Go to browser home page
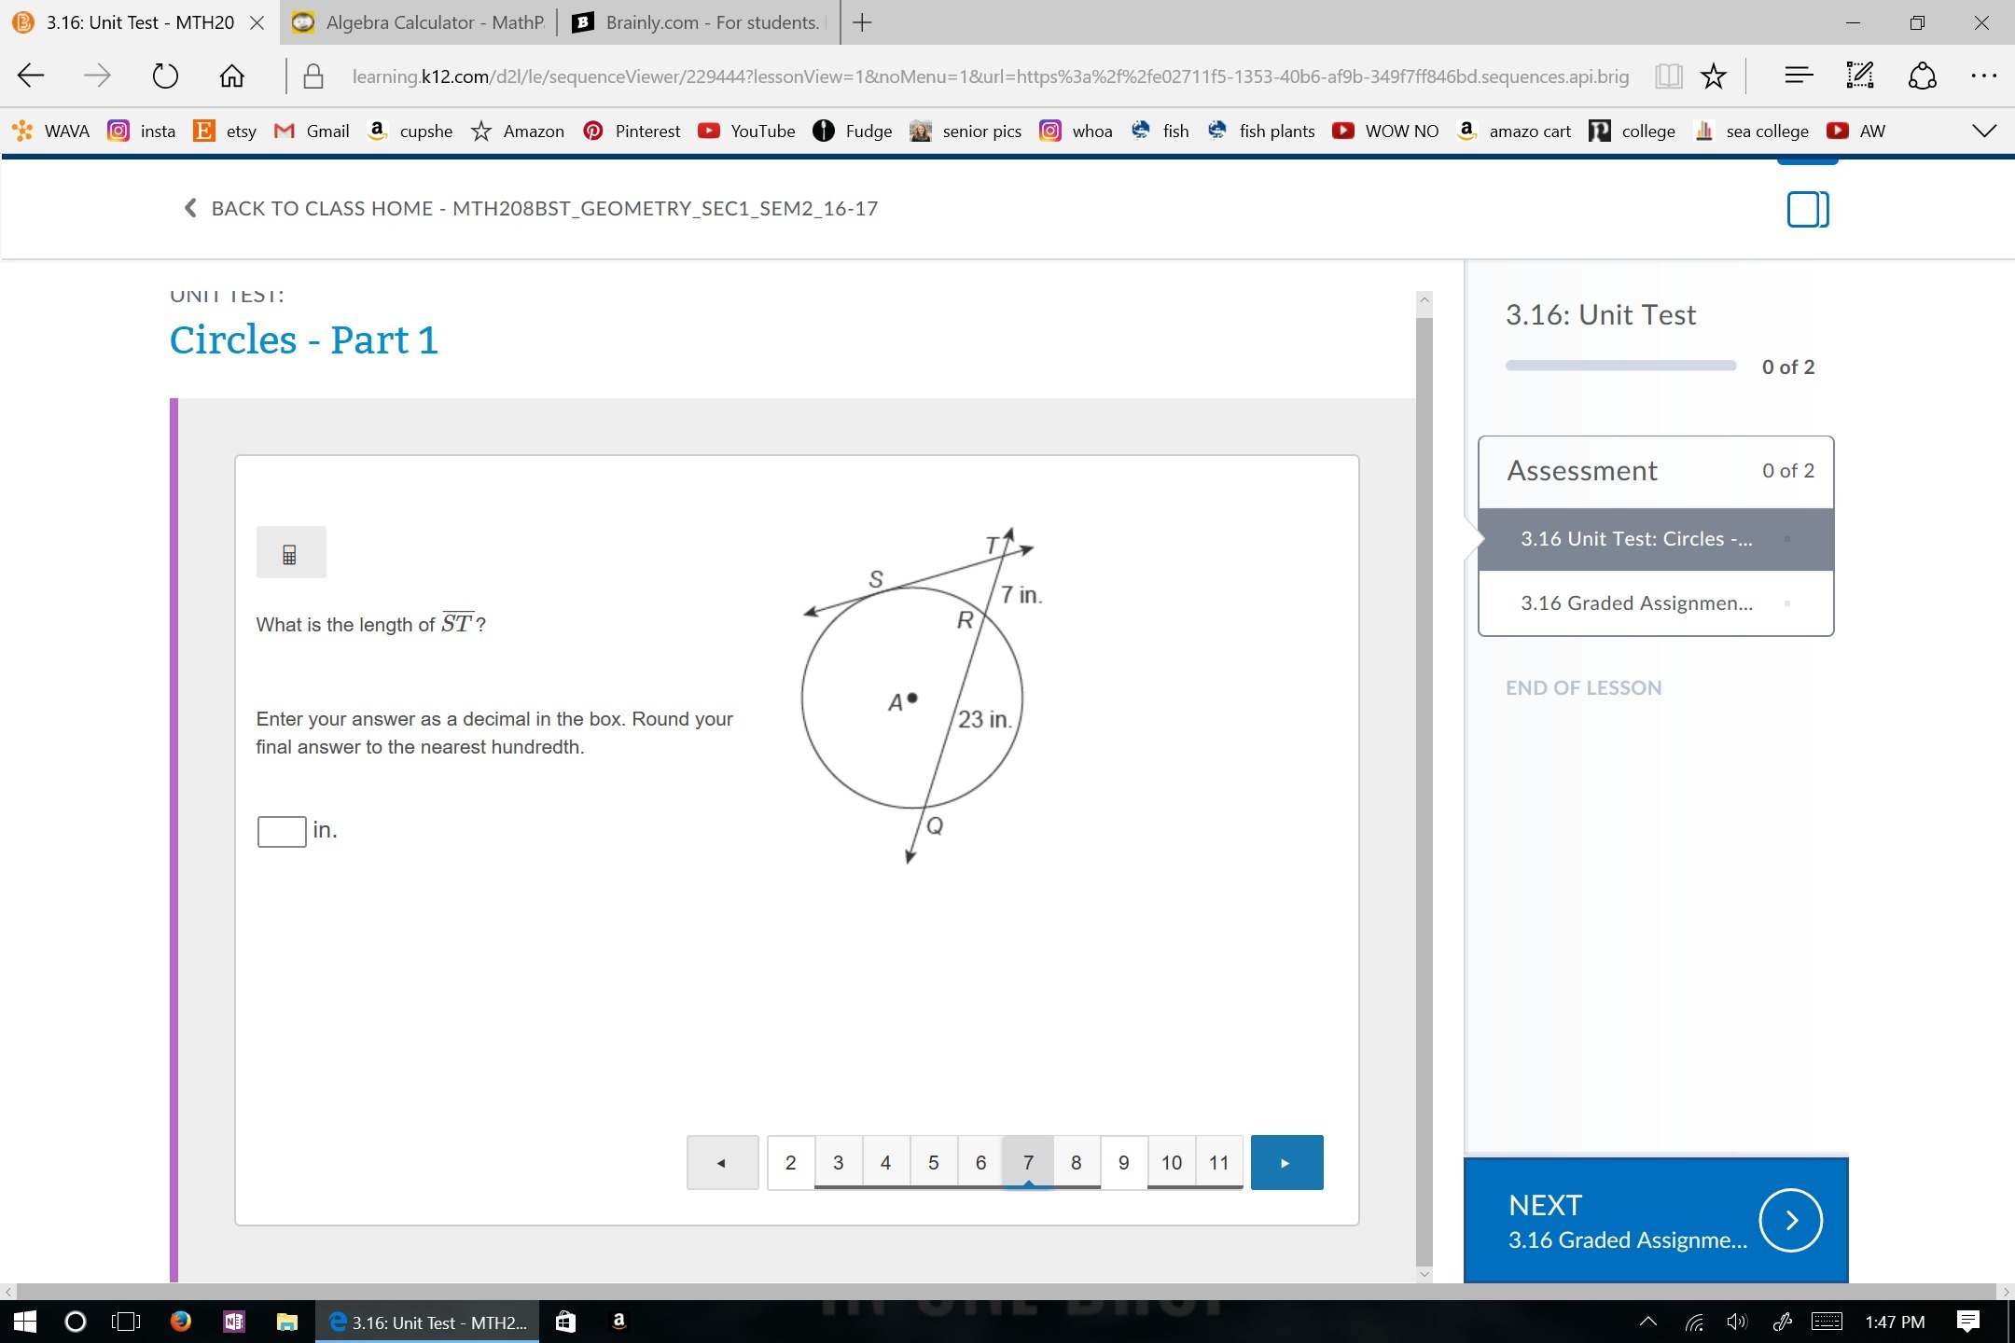 coord(231,76)
